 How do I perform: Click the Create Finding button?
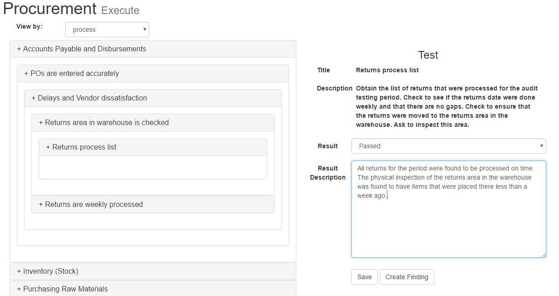pos(407,276)
